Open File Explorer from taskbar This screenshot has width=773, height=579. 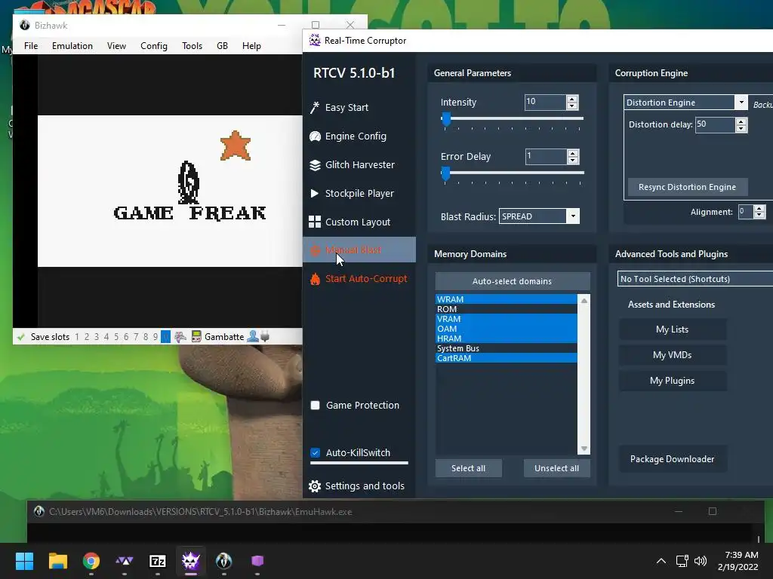[57, 561]
